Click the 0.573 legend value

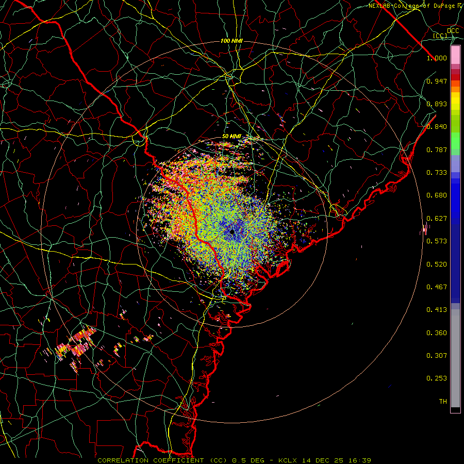click(437, 241)
